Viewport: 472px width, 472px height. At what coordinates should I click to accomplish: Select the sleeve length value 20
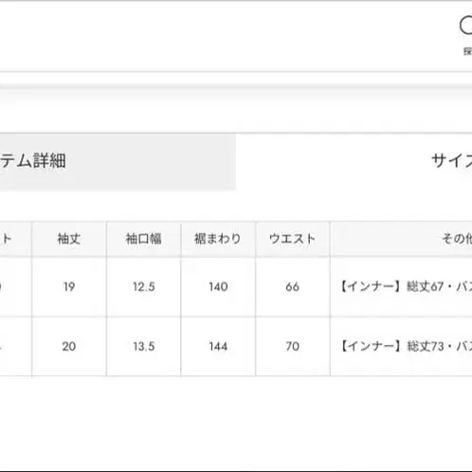(69, 347)
